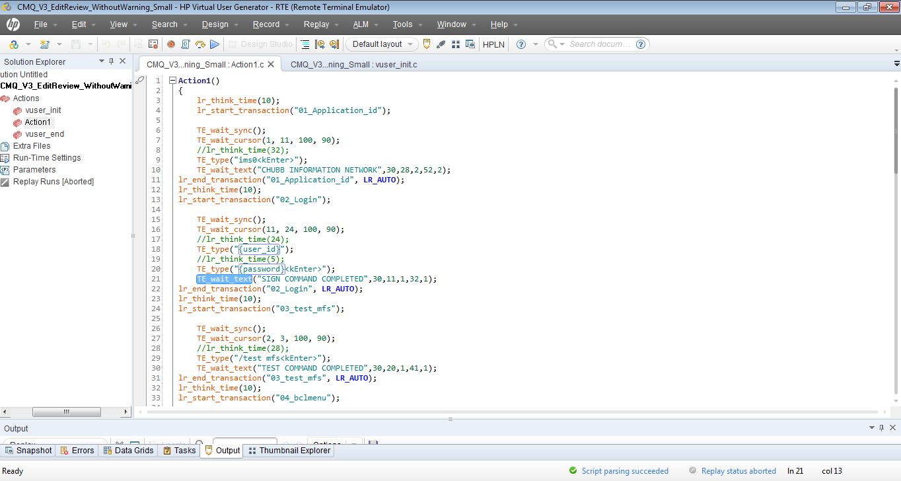The image size is (901, 481).
Task: Click the Compile script toolbar icon
Action: (x=186, y=44)
